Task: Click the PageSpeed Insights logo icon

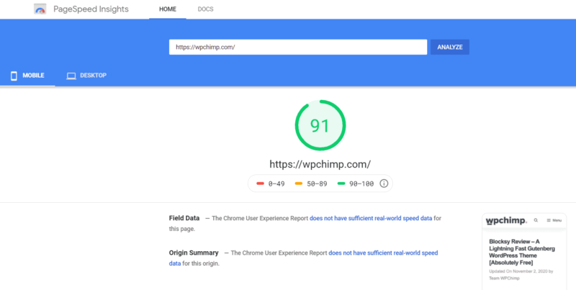Action: 40,9
